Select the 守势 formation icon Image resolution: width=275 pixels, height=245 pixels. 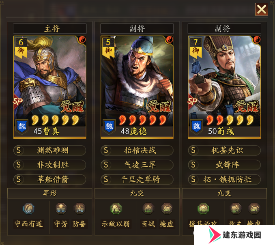61,209
